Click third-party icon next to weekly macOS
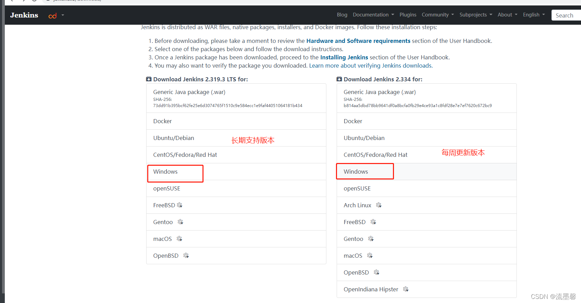The height and width of the screenshot is (303, 581). (370, 256)
